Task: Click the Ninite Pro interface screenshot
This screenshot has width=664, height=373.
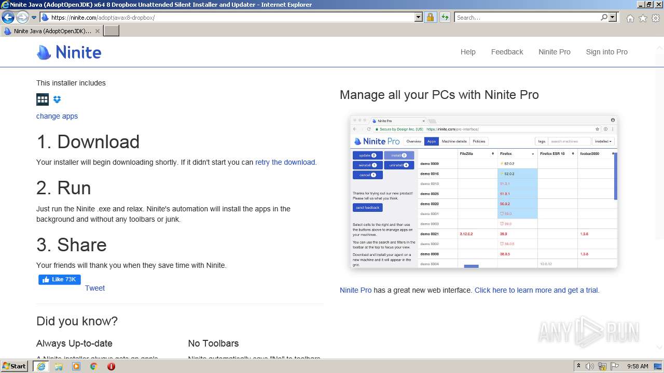Action: click(483, 192)
